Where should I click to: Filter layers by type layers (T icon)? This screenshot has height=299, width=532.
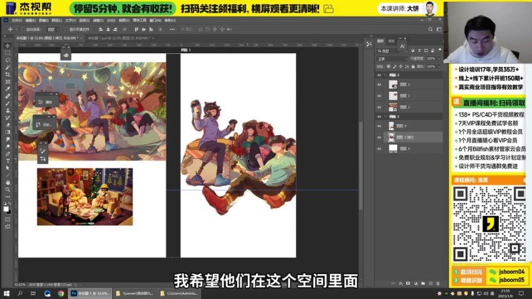419,51
